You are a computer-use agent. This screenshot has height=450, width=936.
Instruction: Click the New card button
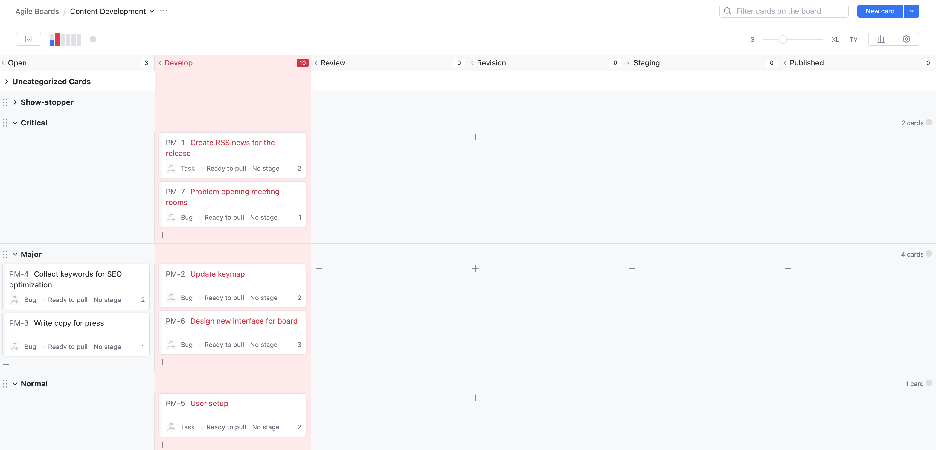[880, 11]
